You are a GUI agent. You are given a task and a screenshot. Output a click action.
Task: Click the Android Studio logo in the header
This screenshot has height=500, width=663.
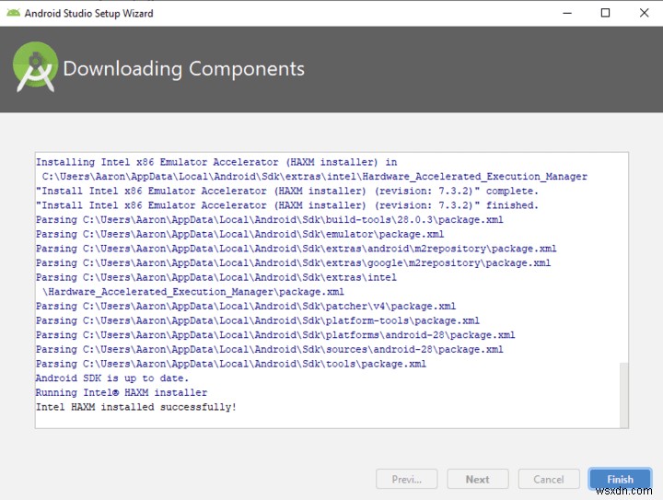(35, 69)
